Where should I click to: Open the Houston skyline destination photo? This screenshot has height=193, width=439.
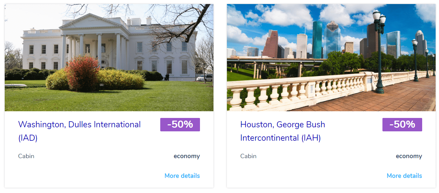(331, 58)
